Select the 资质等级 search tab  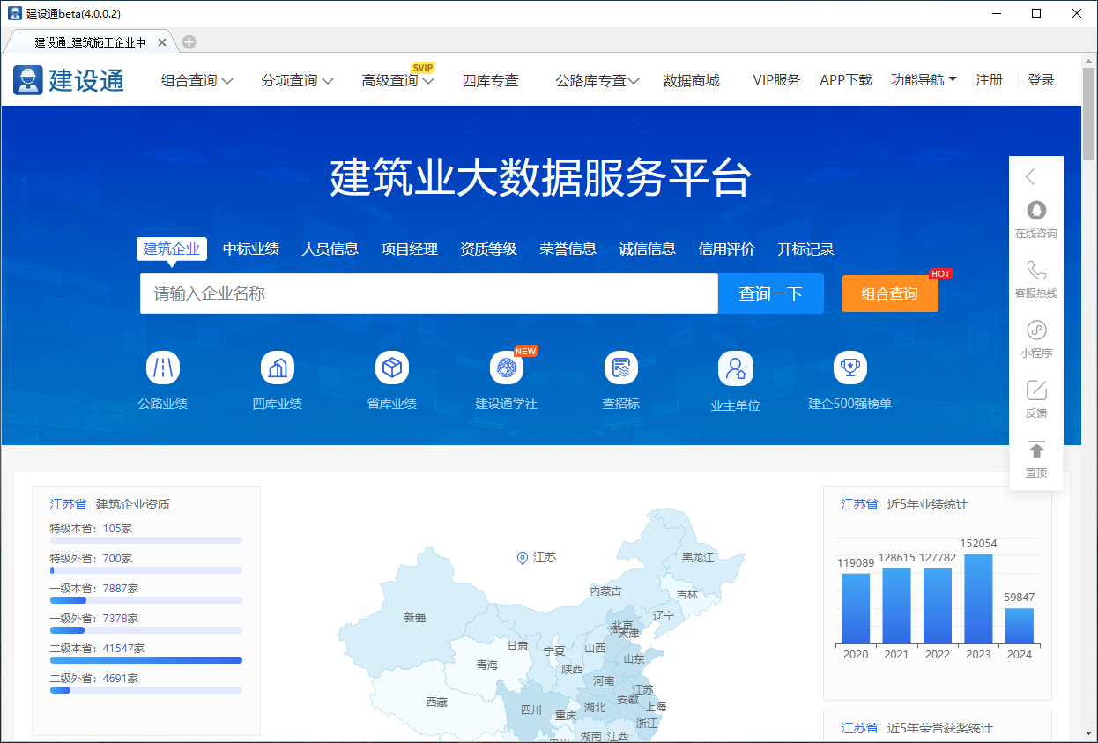pos(489,249)
